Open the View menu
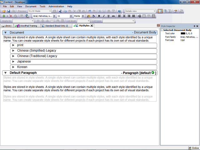Image resolution: width=200 pixels, height=150 pixels. pyautogui.click(x=20, y=6)
